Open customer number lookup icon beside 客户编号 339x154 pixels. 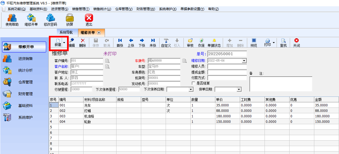(x=107, y=61)
